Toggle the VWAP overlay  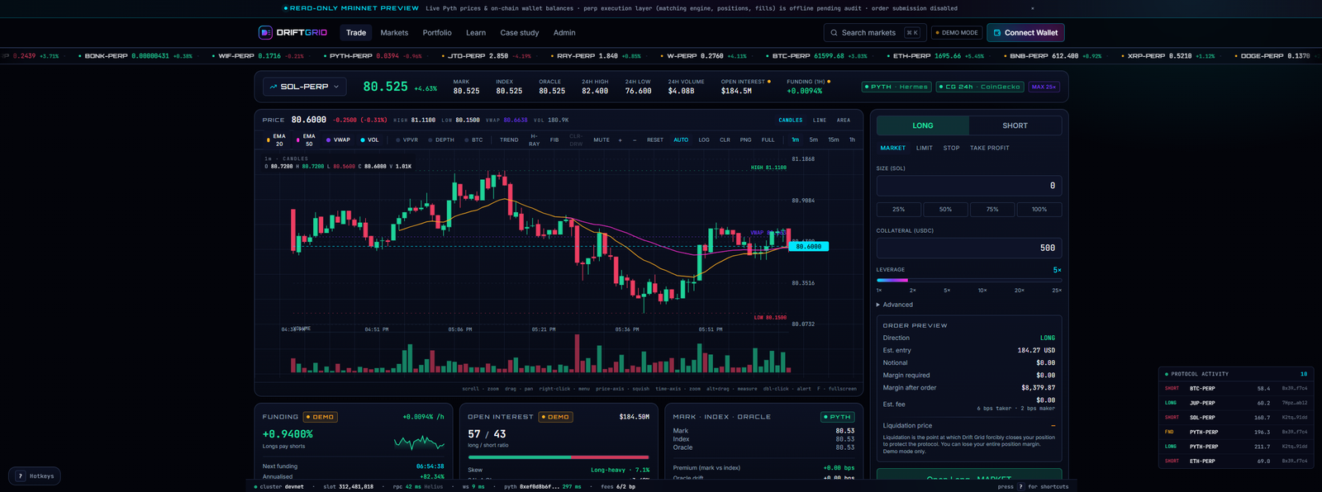coord(338,140)
